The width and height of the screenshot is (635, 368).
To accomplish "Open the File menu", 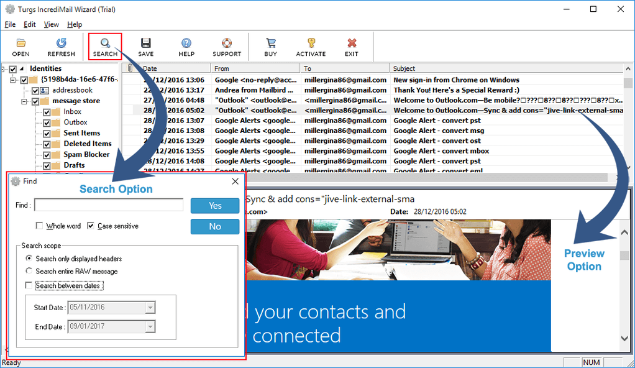I will tap(10, 24).
